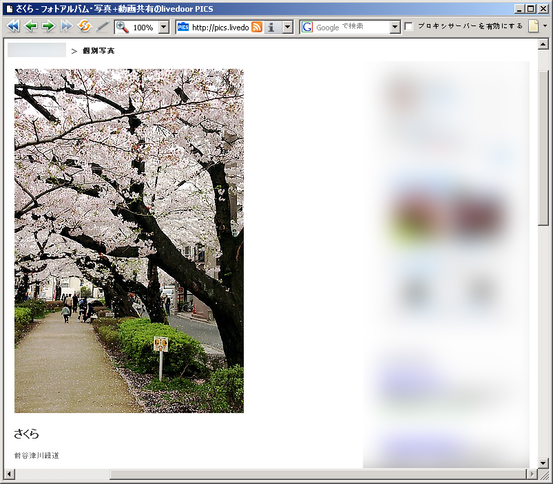Screen dimensions: 553x484
Task: Open the address bar dropdown arrow
Action: [x=288, y=27]
